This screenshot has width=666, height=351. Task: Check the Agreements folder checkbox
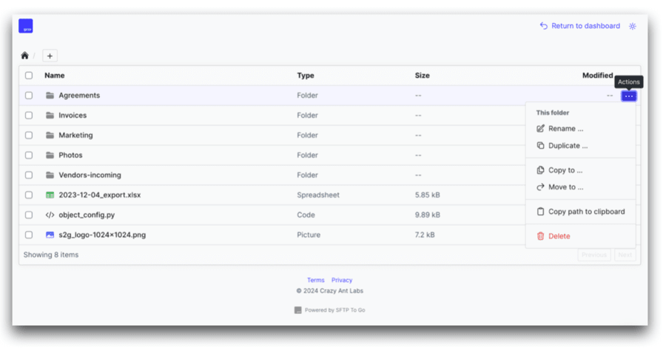[29, 96]
